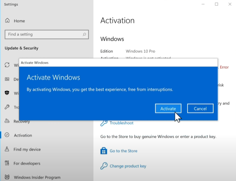Image resolution: width=236 pixels, height=181 pixels.
Task: Click the Windows Update refresh arrows icon
Action: click(7, 65)
